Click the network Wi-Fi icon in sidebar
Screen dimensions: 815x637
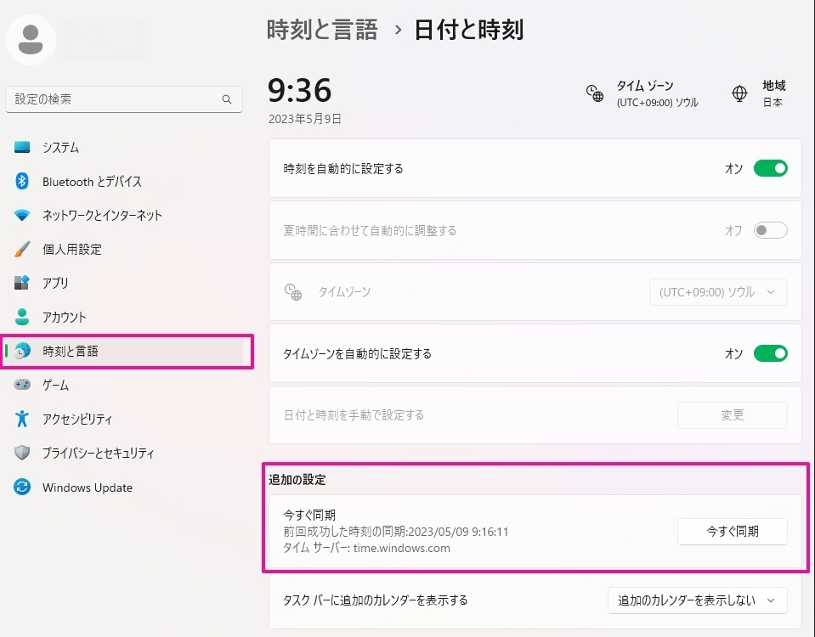[22, 216]
